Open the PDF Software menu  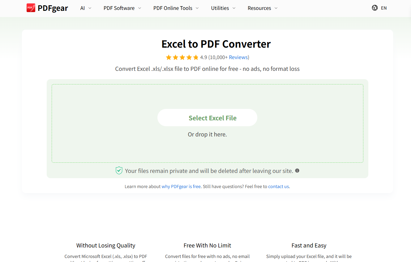[x=119, y=8]
